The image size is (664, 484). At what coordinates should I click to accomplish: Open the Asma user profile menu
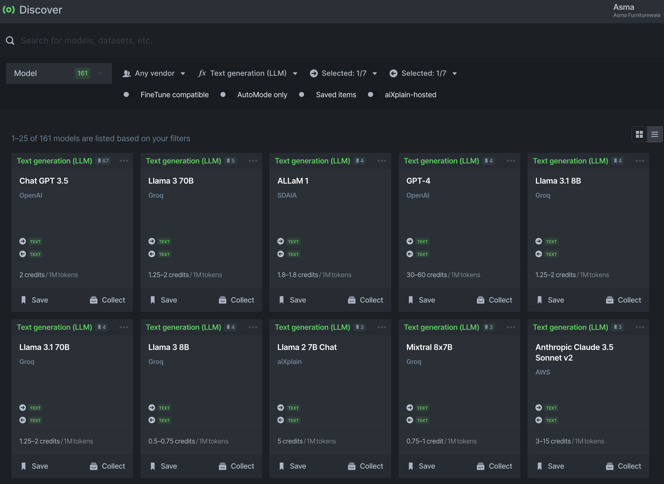click(x=636, y=11)
